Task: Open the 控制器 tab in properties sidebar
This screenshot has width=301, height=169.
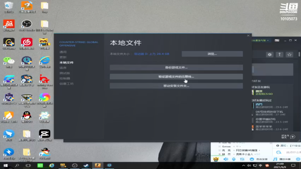Action: [65, 78]
